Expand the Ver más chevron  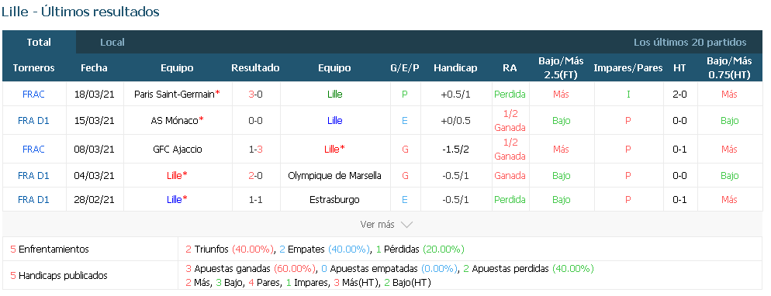coord(406,225)
